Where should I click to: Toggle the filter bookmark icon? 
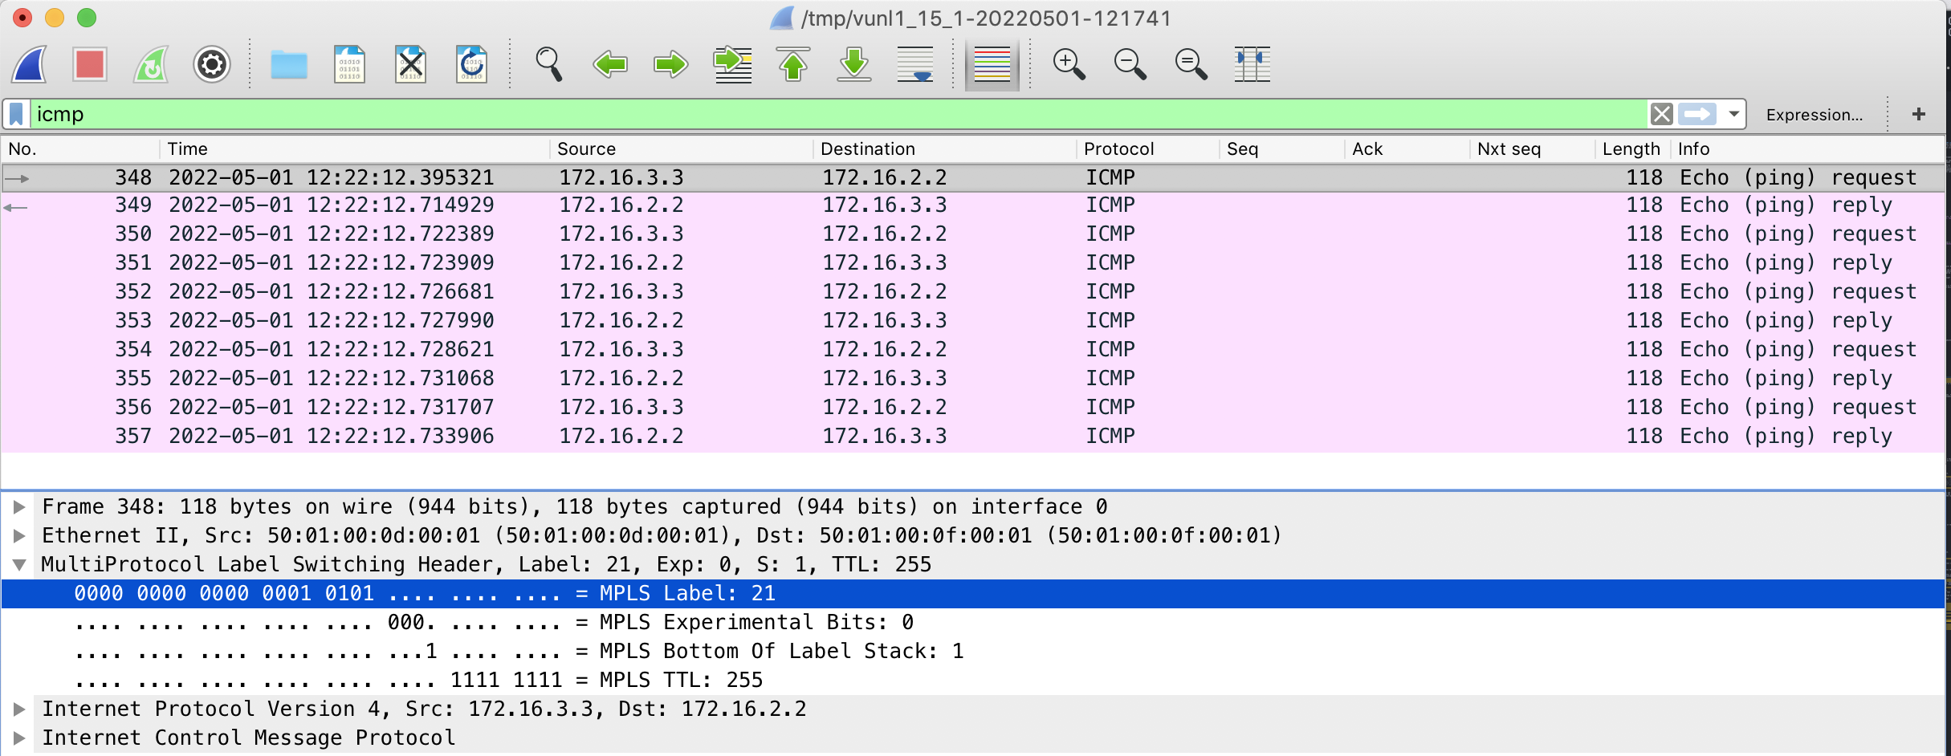tap(14, 114)
